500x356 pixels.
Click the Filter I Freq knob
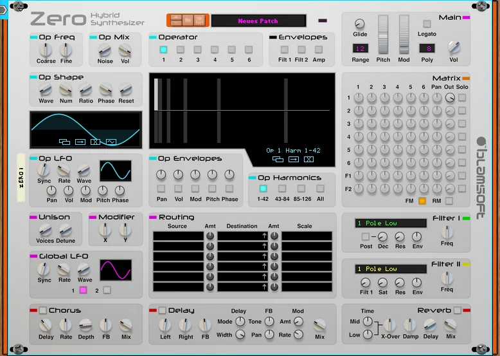click(x=447, y=232)
